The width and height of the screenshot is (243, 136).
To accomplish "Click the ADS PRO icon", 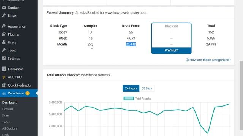I will coord(4,77).
